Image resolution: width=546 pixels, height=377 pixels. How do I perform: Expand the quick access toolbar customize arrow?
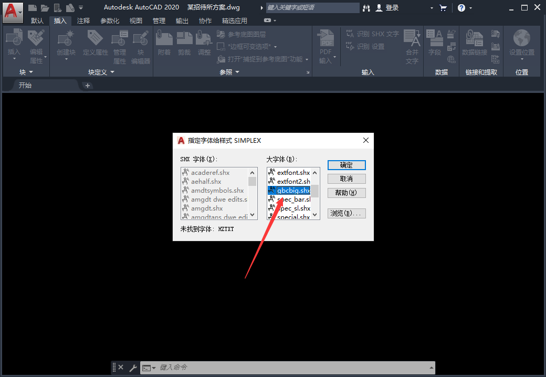pos(81,8)
